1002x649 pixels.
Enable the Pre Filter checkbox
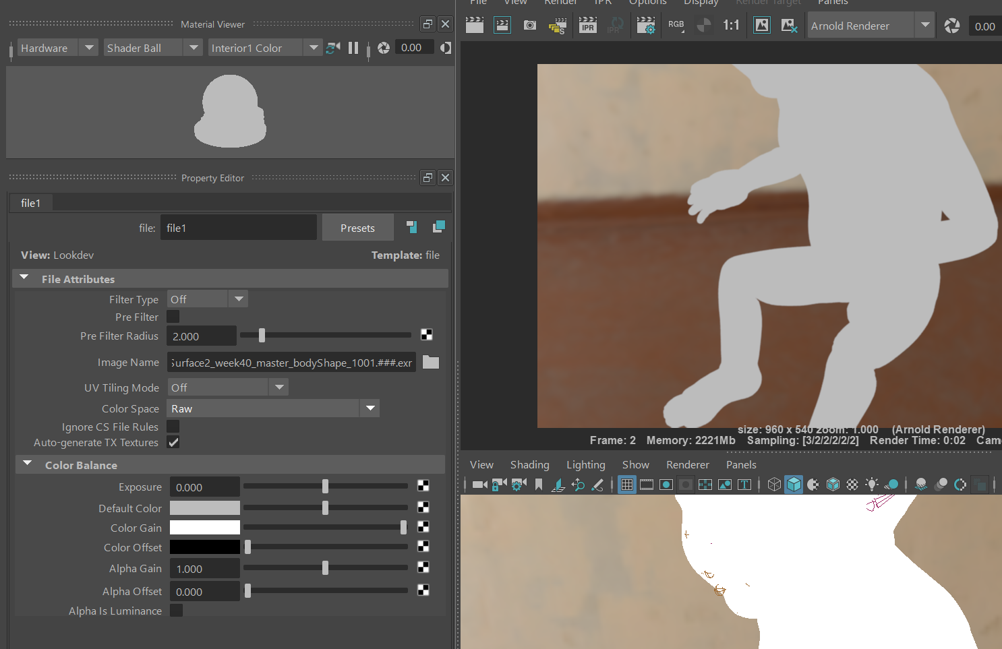coord(173,317)
